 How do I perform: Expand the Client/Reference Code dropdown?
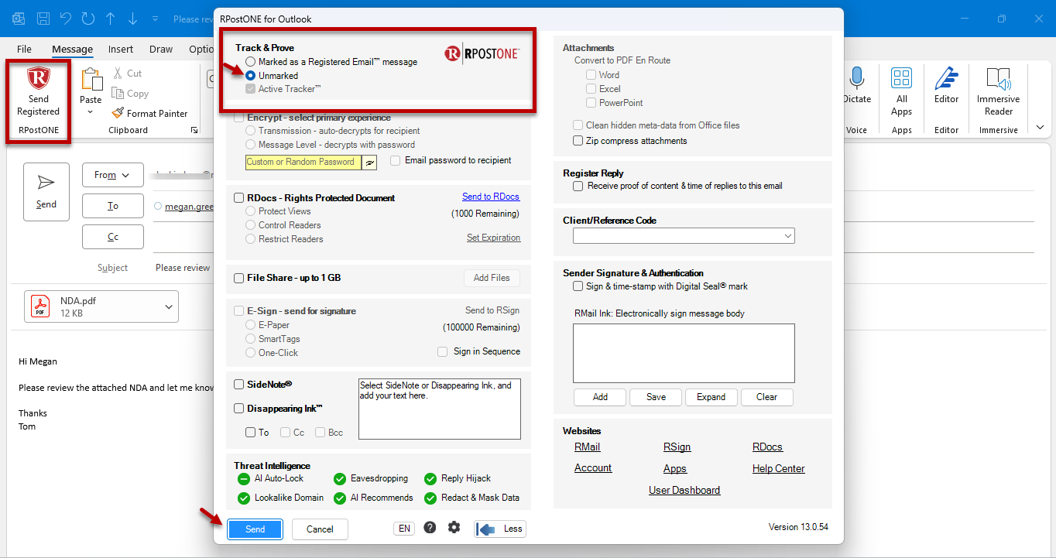[x=684, y=235]
